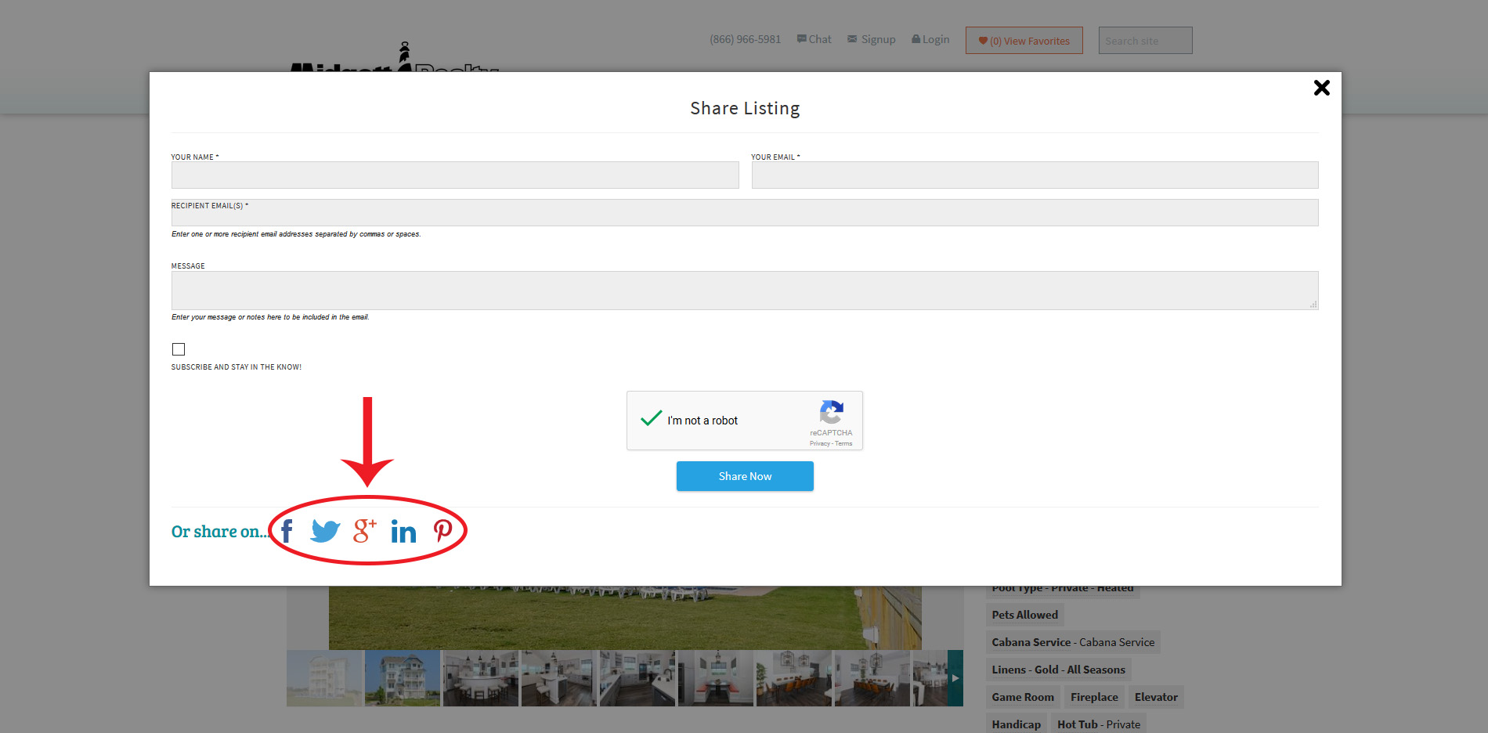Click the Cabana Service amenity tag
Screen dimensions: 1488x733
1073,642
